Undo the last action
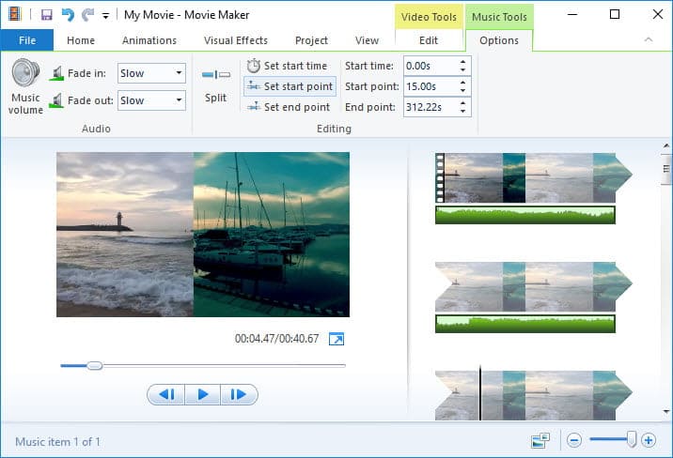This screenshot has width=673, height=458. click(x=67, y=15)
